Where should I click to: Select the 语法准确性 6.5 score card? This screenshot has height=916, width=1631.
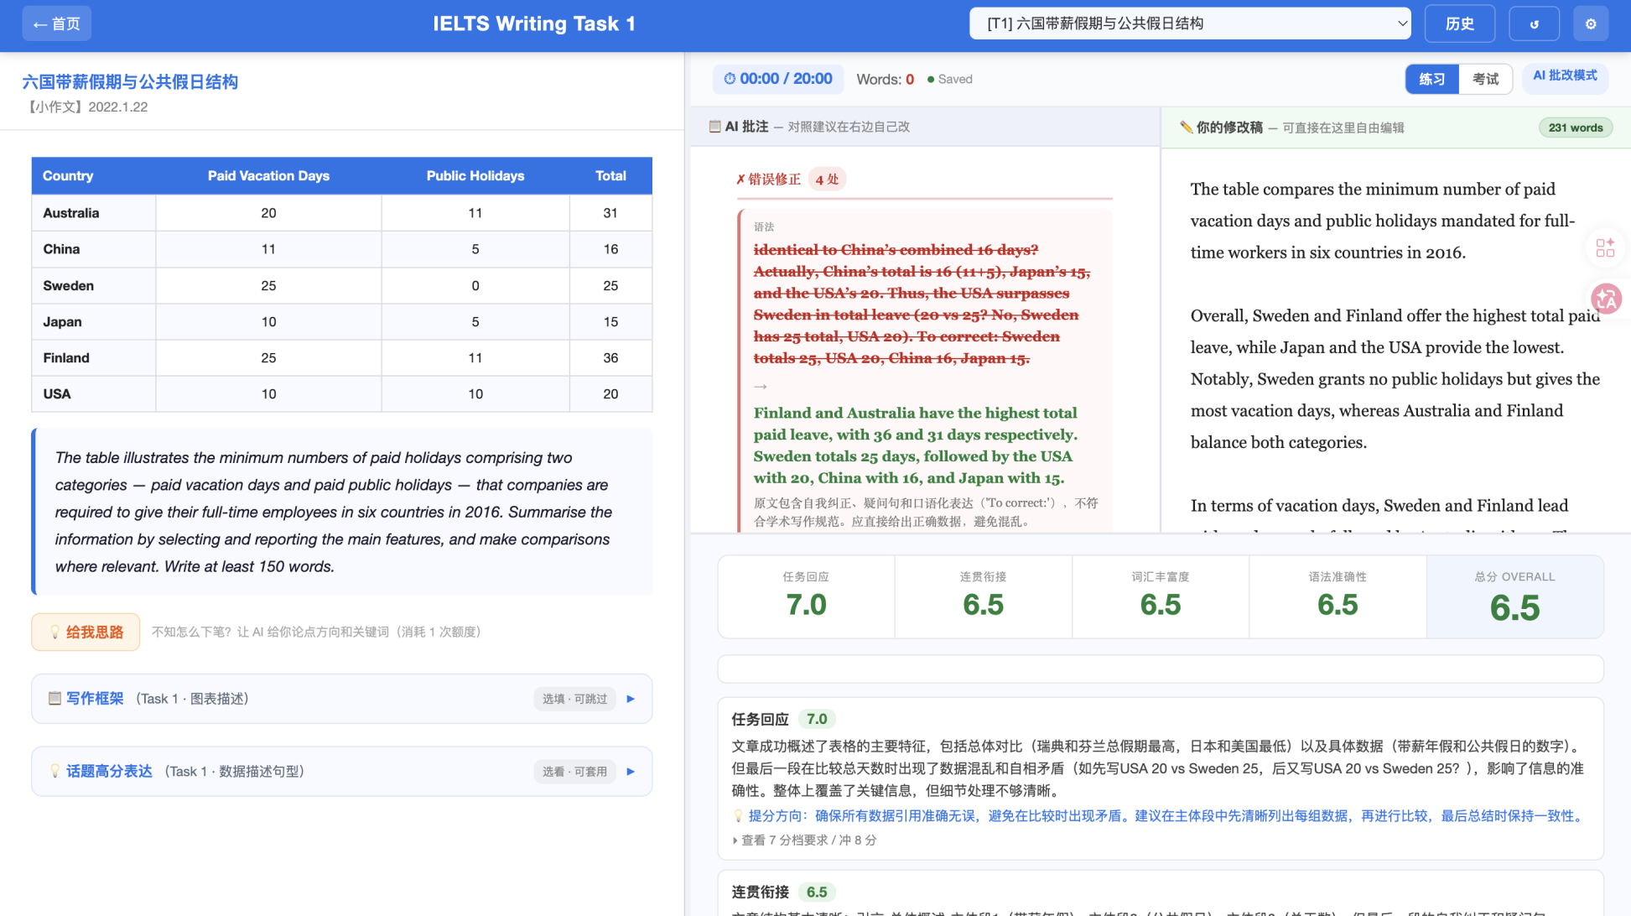tap(1338, 597)
